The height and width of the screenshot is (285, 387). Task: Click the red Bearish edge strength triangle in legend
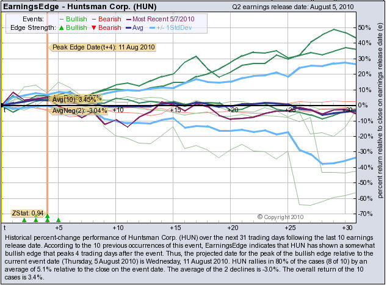94,28
